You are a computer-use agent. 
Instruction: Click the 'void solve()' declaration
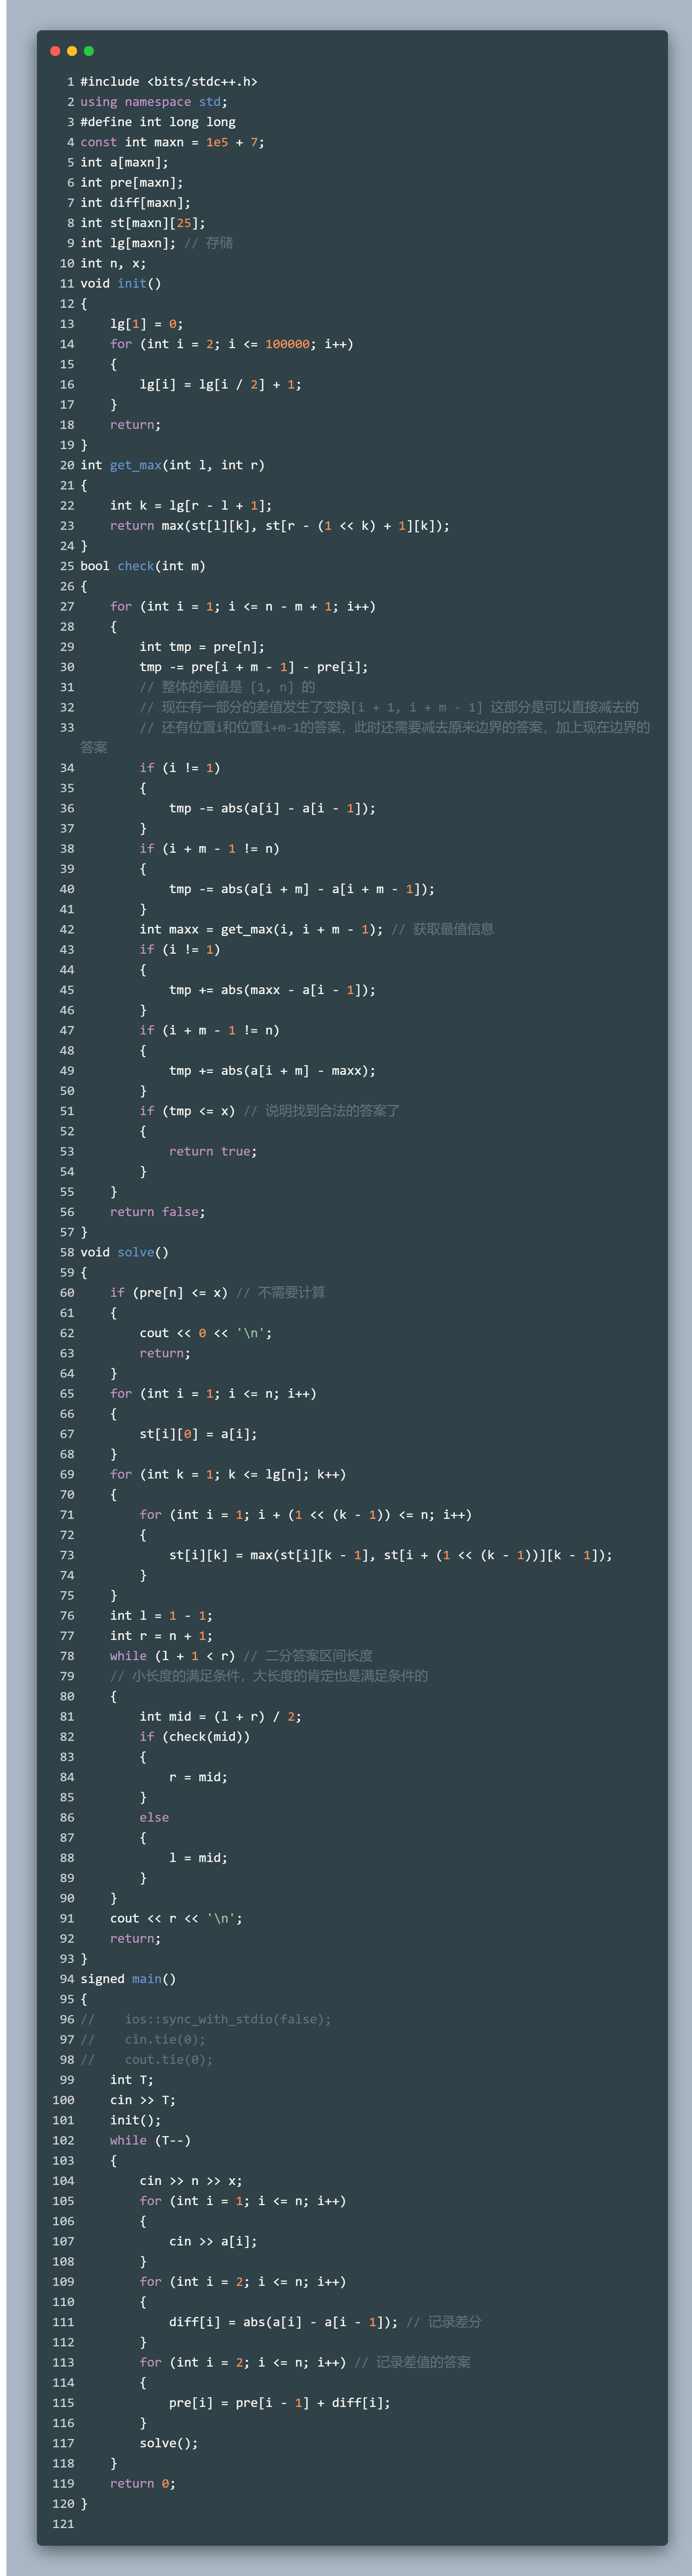(124, 1252)
